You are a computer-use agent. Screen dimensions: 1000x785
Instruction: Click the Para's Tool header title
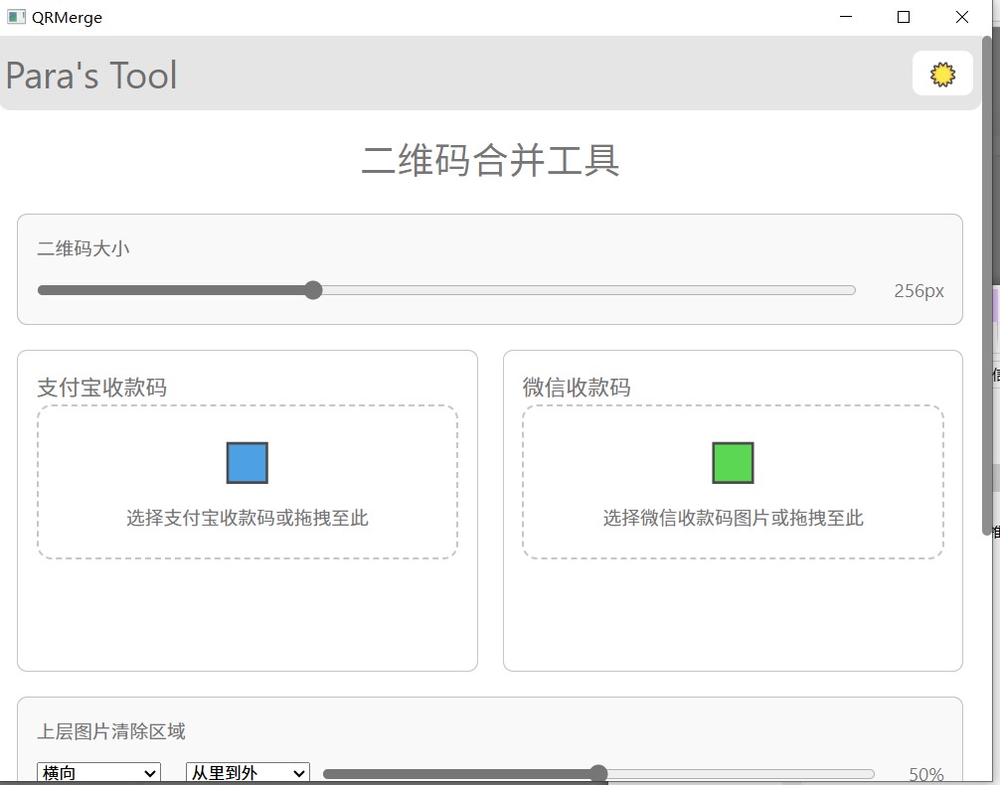tap(91, 76)
